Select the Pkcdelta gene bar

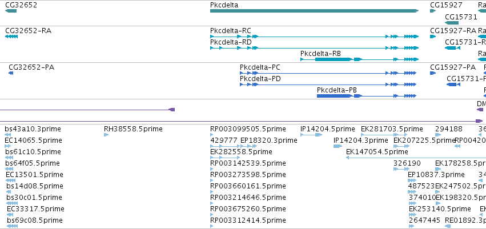(x=314, y=11)
